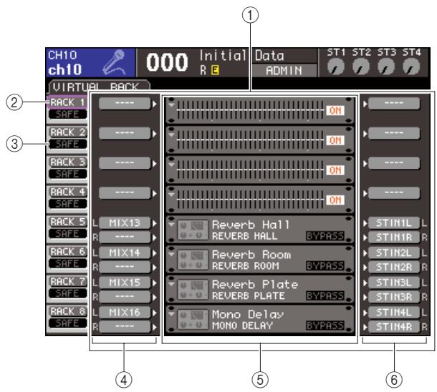Select input patch MIX13 for rack 5
The image size is (437, 392).
click(x=125, y=223)
